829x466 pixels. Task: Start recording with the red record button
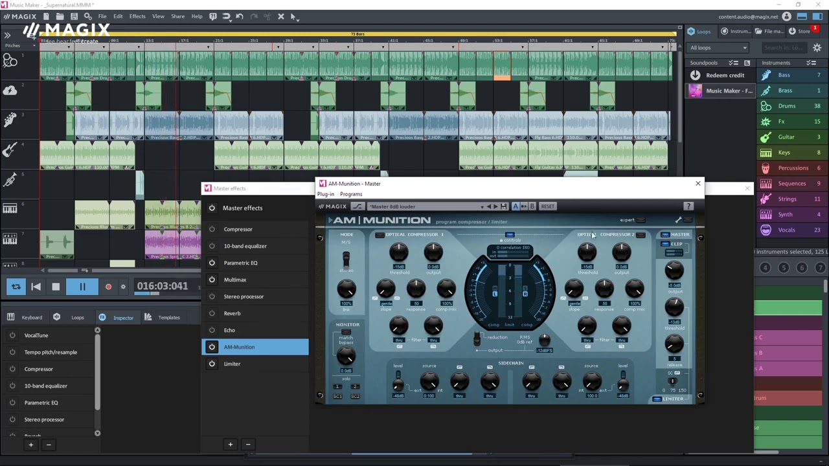[108, 287]
